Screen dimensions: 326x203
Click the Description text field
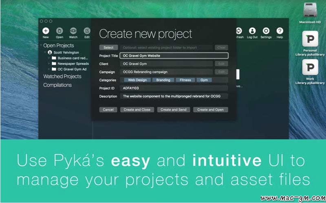174,96
